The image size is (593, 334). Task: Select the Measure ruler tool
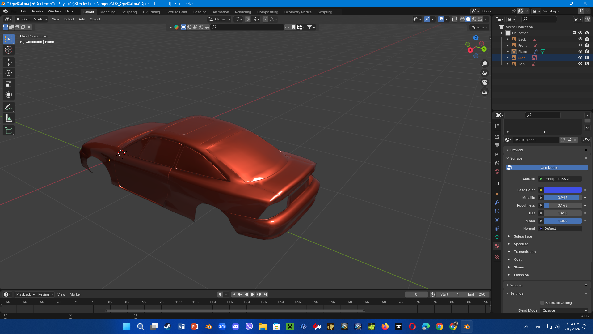pos(9,118)
